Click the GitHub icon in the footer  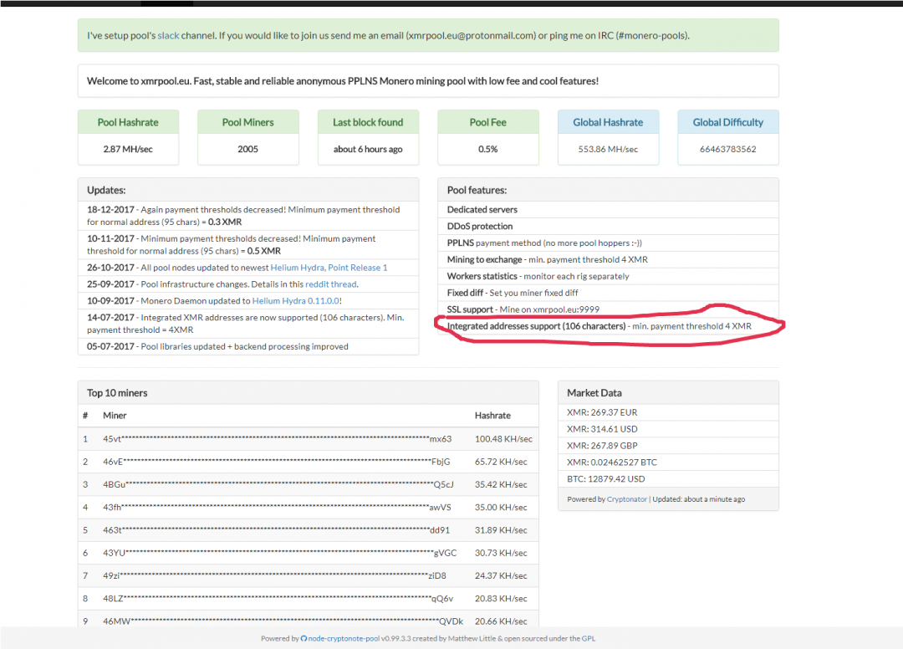click(x=304, y=638)
